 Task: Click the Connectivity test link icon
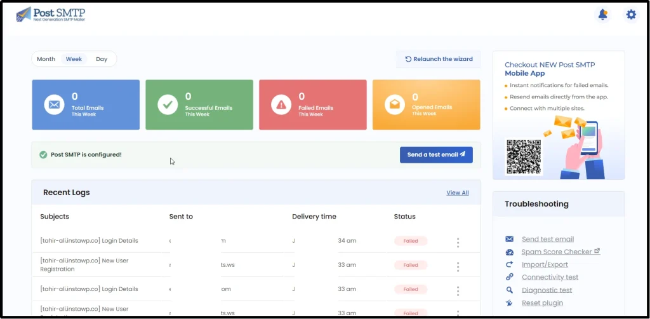(510, 277)
